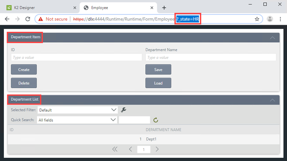Close the browser window
The height and width of the screenshot is (161, 287).
click(280, 4)
